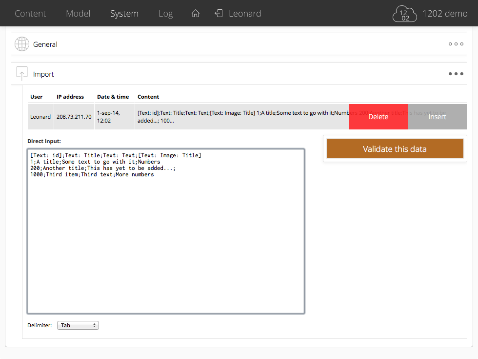The image size is (478, 359).
Task: Click the 1202 cloud logo icon
Action: pos(405,14)
